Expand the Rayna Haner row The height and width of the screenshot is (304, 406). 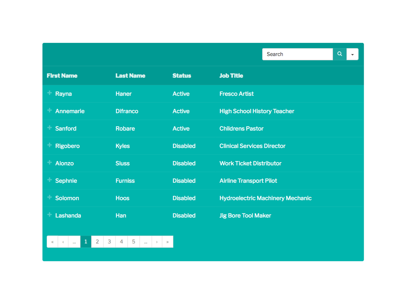tap(49, 93)
